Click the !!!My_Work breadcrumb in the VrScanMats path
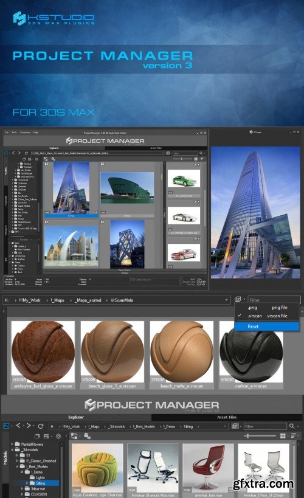Screen dimensions: 304x498 click(x=30, y=300)
